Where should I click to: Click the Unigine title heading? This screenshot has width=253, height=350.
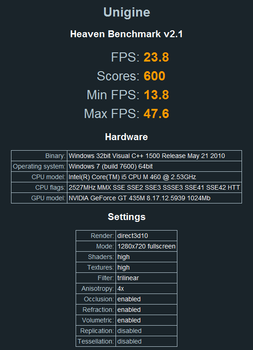point(126,12)
